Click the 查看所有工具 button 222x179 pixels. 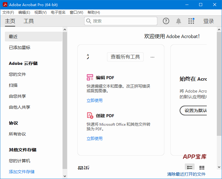click(x=125, y=57)
